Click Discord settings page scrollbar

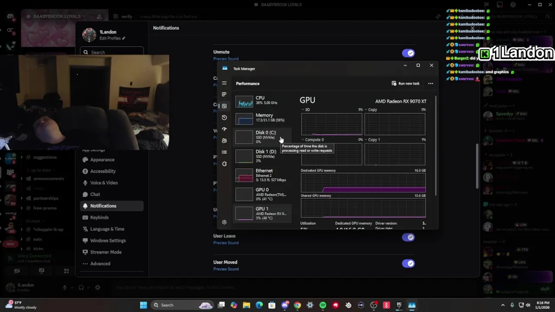[477, 166]
